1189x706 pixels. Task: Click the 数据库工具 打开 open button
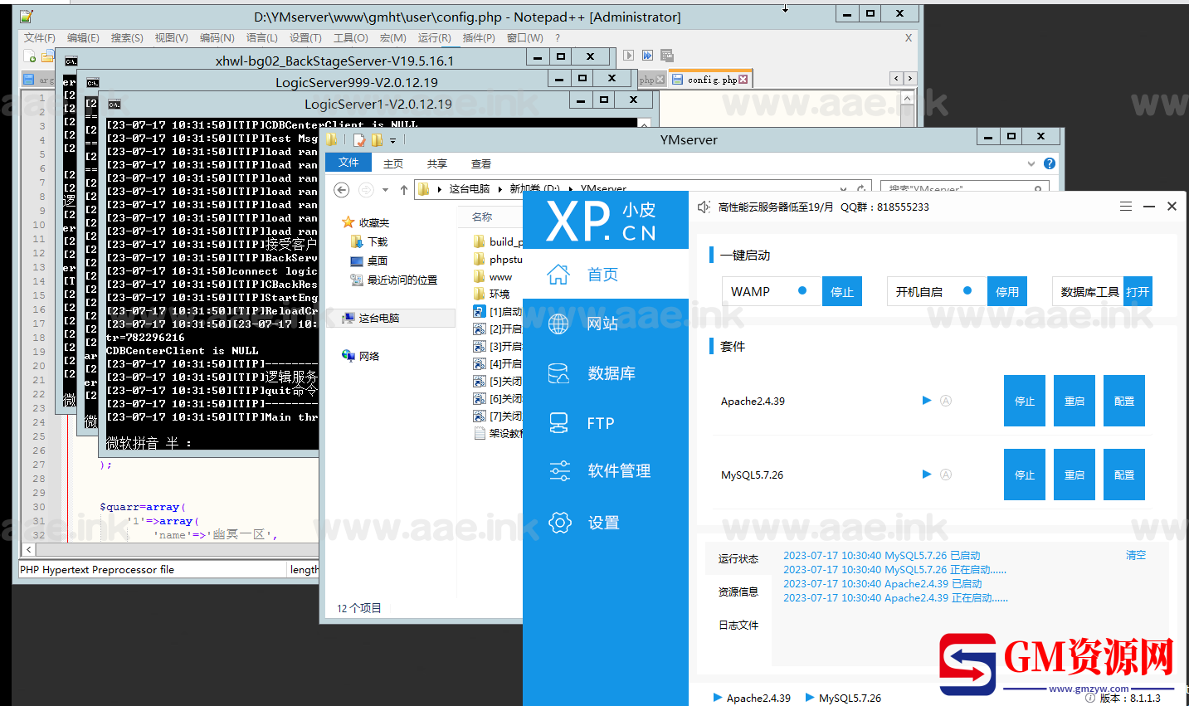coord(1138,292)
